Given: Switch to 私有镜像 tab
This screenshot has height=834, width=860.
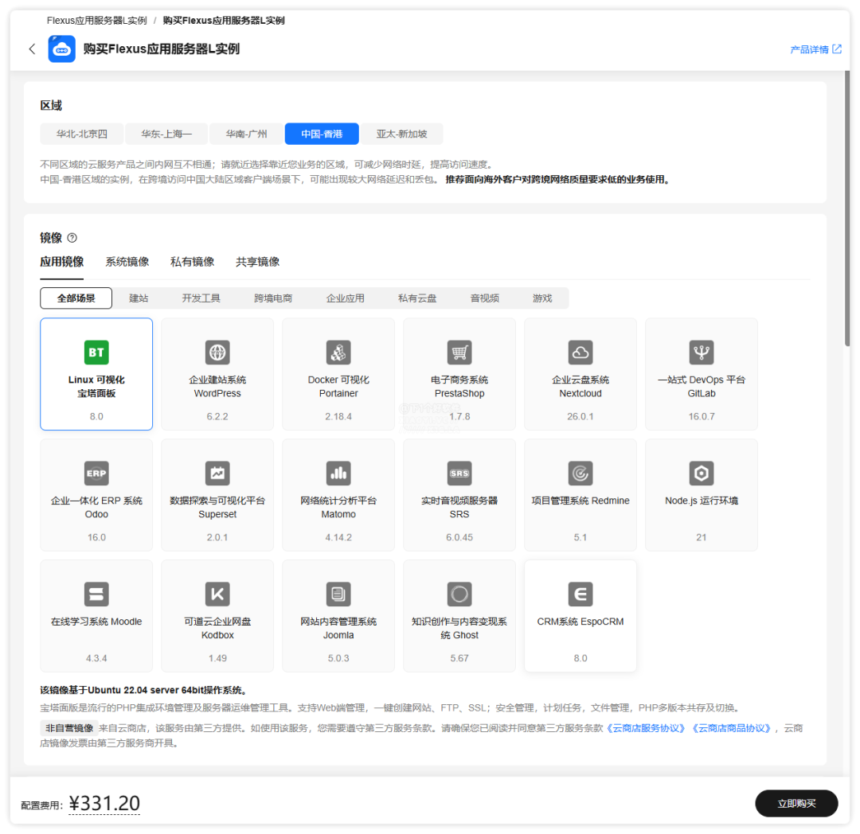Looking at the screenshot, I should [x=193, y=262].
